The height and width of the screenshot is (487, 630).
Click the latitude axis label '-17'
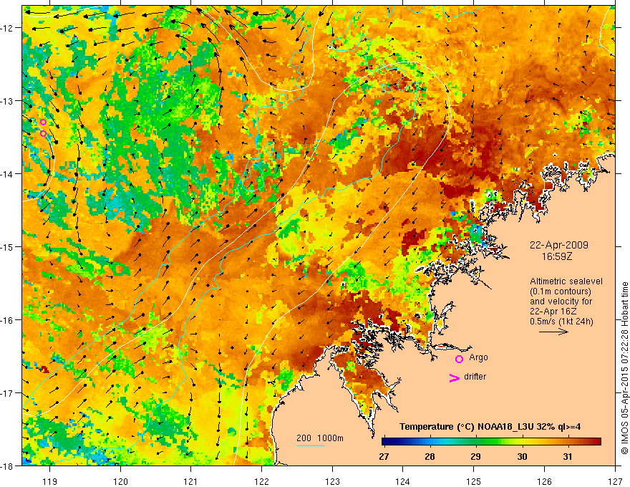[8, 392]
